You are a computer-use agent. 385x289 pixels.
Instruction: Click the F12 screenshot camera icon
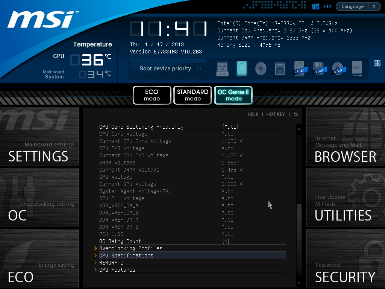click(315, 6)
